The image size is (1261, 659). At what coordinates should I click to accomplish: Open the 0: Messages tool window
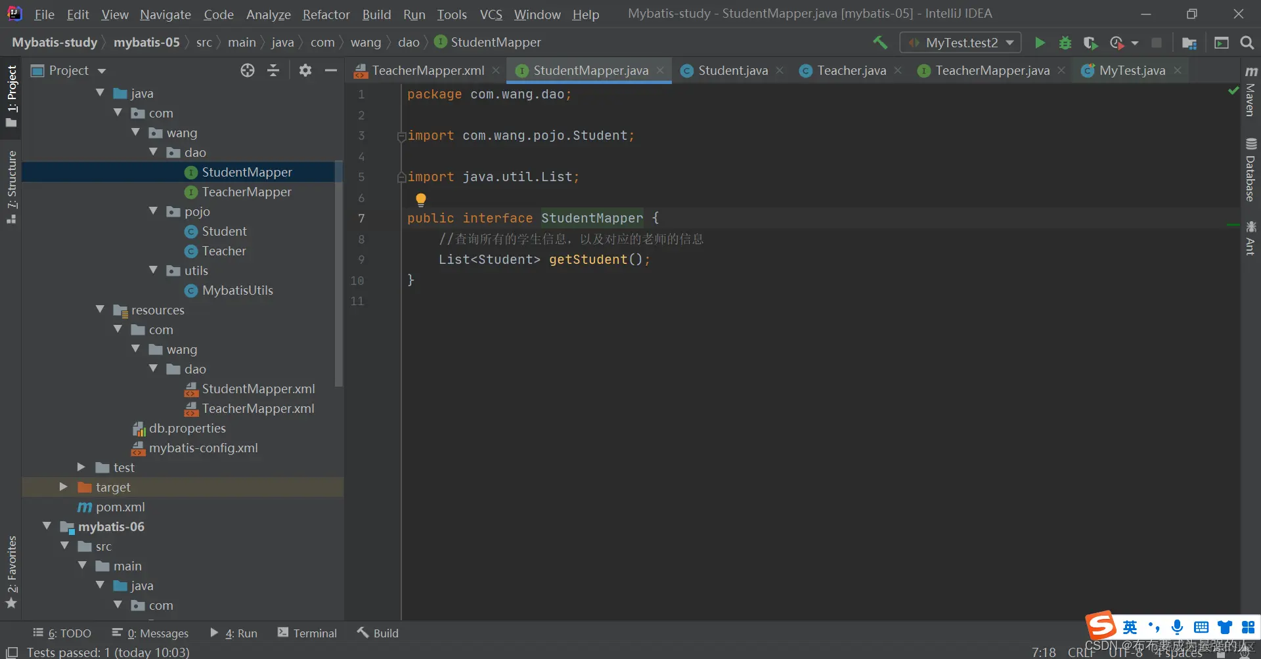[150, 633]
